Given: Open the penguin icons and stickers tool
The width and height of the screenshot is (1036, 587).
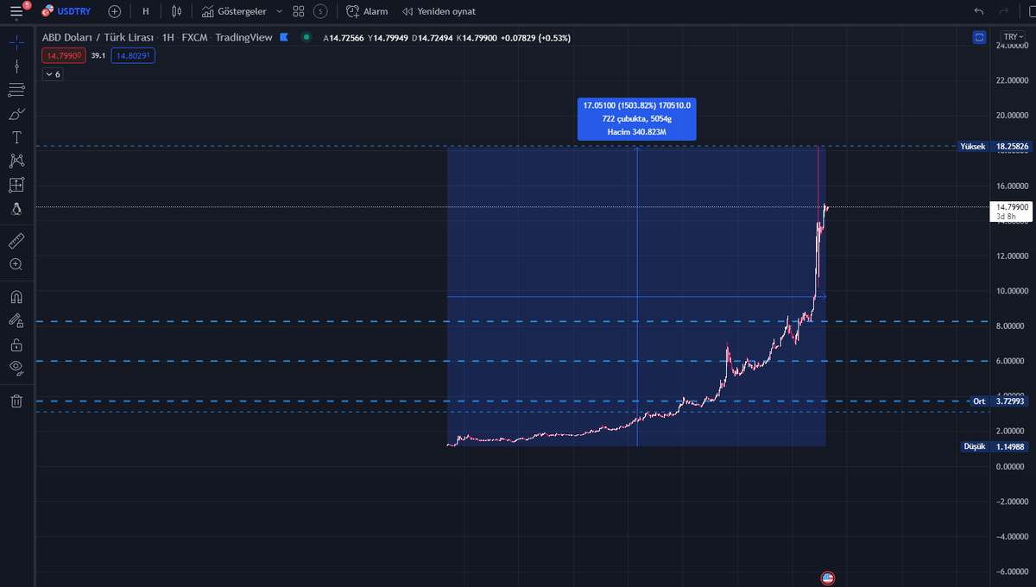Looking at the screenshot, I should [16, 208].
